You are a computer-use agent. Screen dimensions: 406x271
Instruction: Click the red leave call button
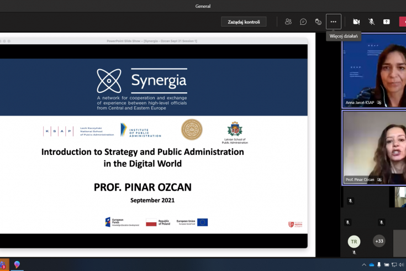pyautogui.click(x=403, y=22)
